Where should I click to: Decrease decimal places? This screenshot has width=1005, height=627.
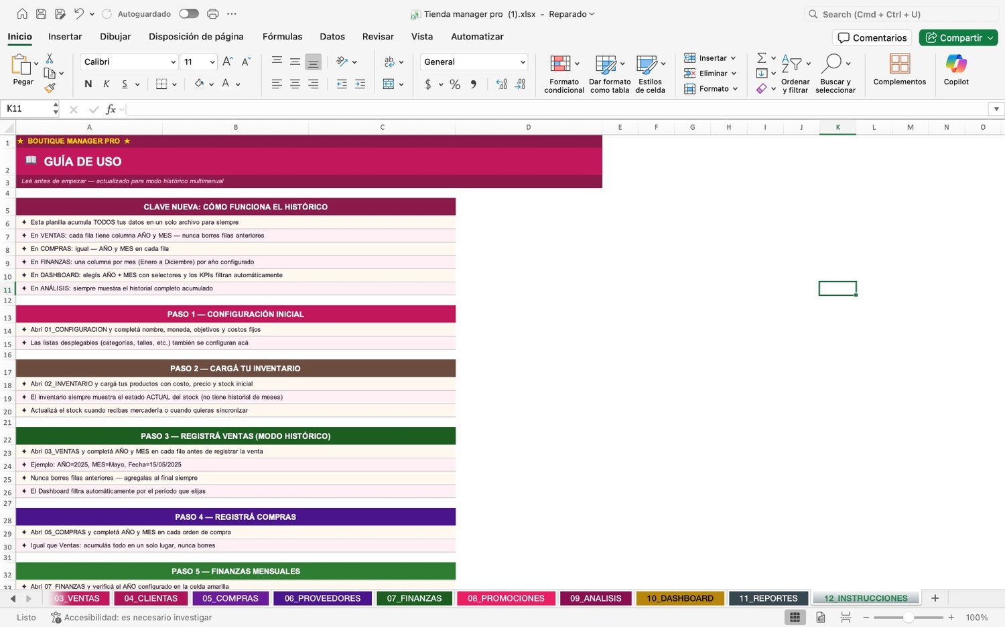coord(521,84)
